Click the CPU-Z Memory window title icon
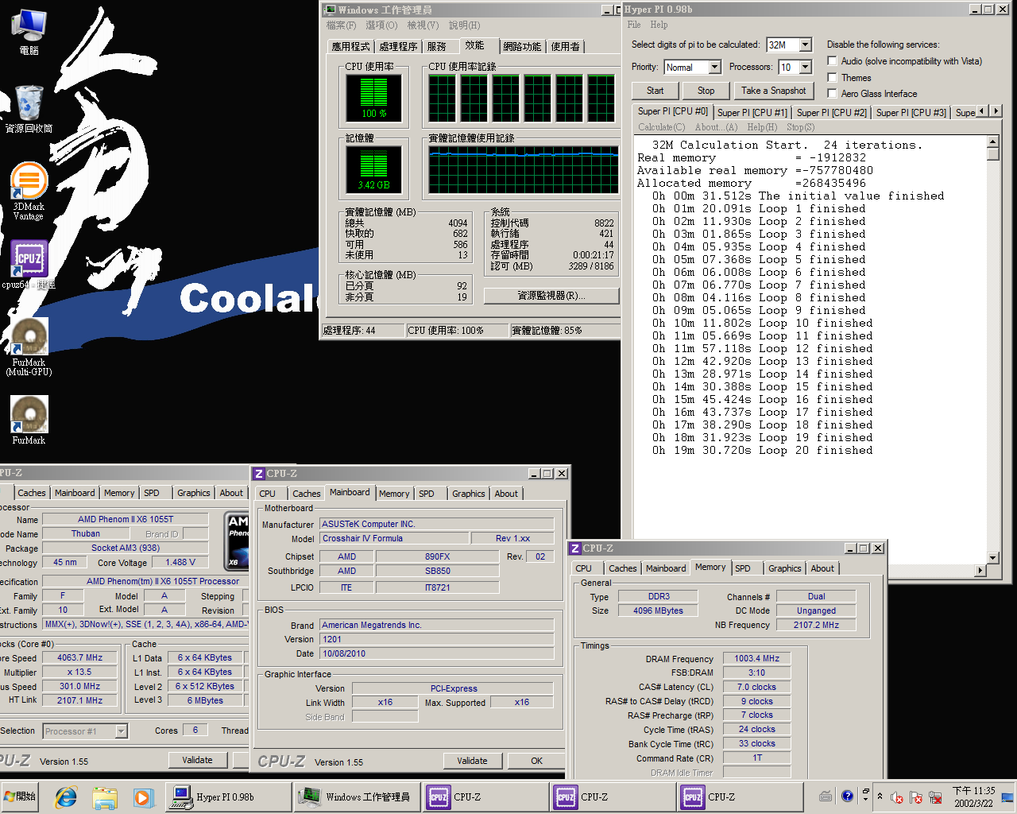 click(x=575, y=548)
